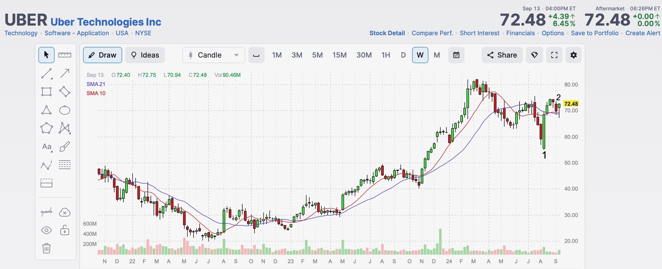Switch to 3M timeframe
Viewport: 662px width, 269px height.
pyautogui.click(x=297, y=55)
